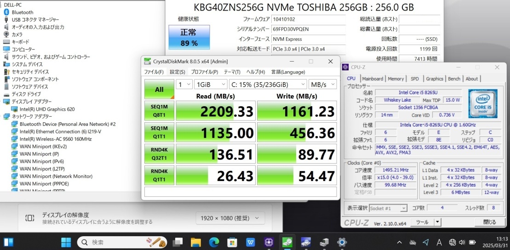Switch to Mainboard tab in CPU-Z

[372, 79]
